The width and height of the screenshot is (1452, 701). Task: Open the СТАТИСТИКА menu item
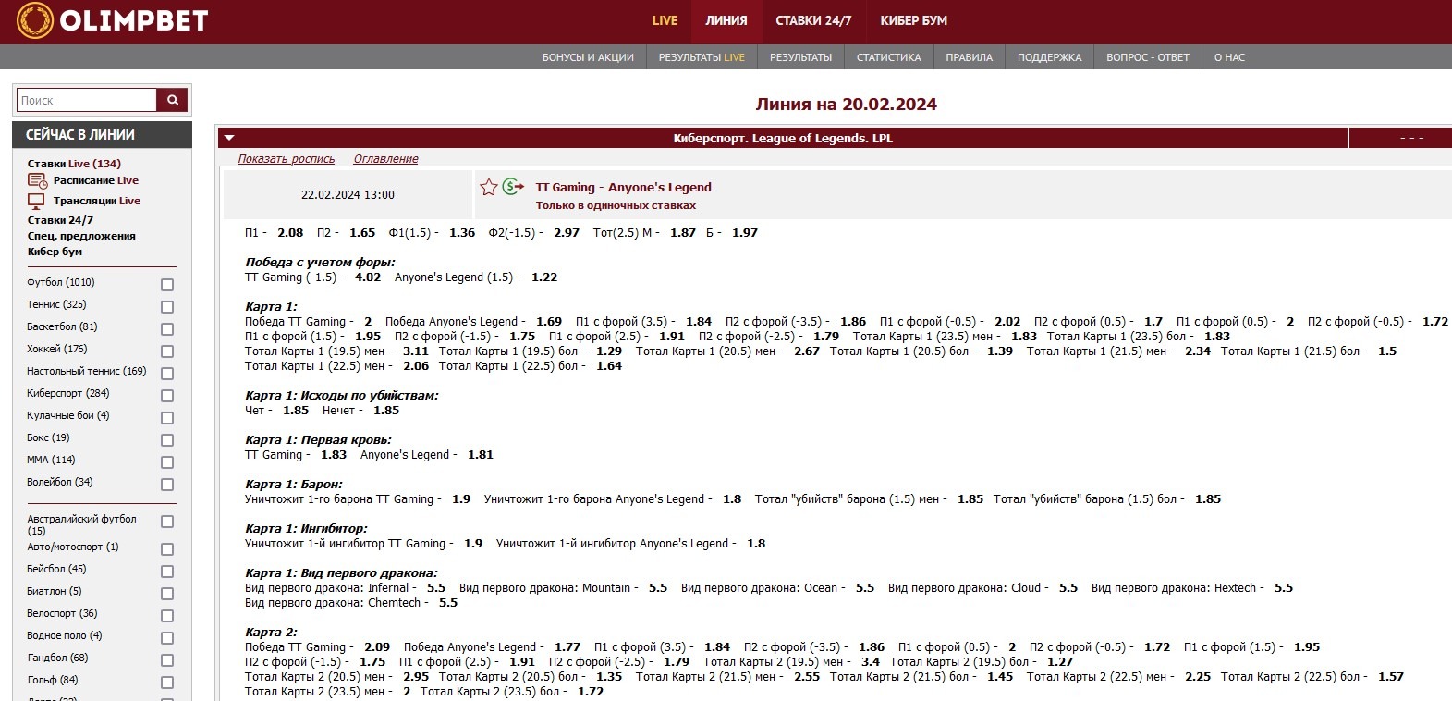point(888,57)
